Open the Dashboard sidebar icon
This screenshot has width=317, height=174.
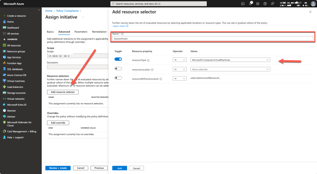tap(4, 28)
